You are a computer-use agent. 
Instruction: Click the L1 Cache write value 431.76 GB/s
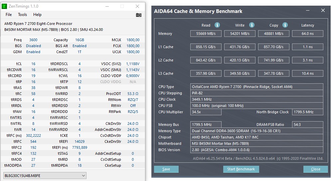coord(240,47)
